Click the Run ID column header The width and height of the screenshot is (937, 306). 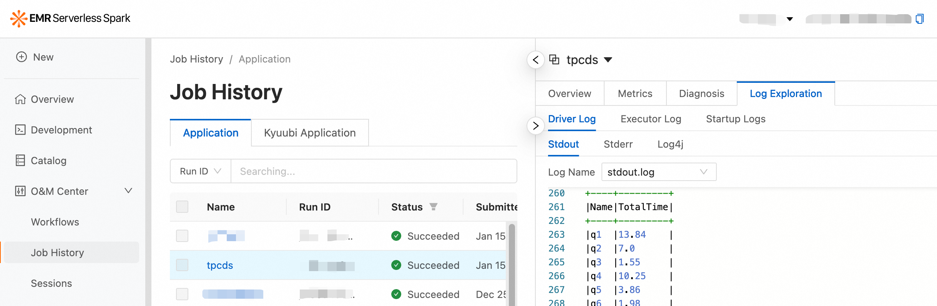point(315,207)
